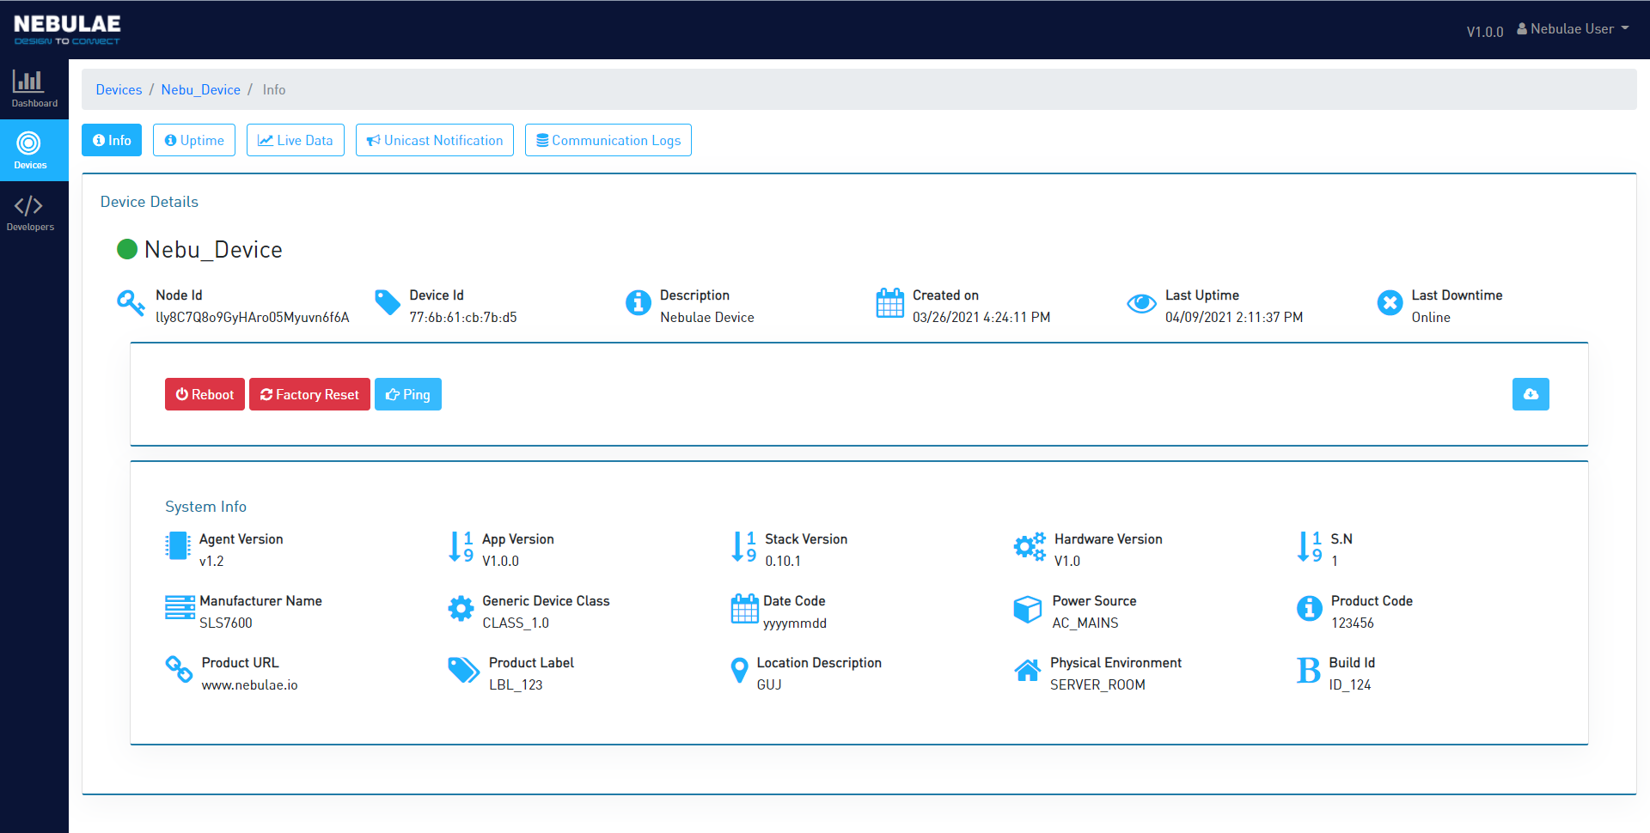
Task: Click the 123456 product code value
Action: 1353,623
